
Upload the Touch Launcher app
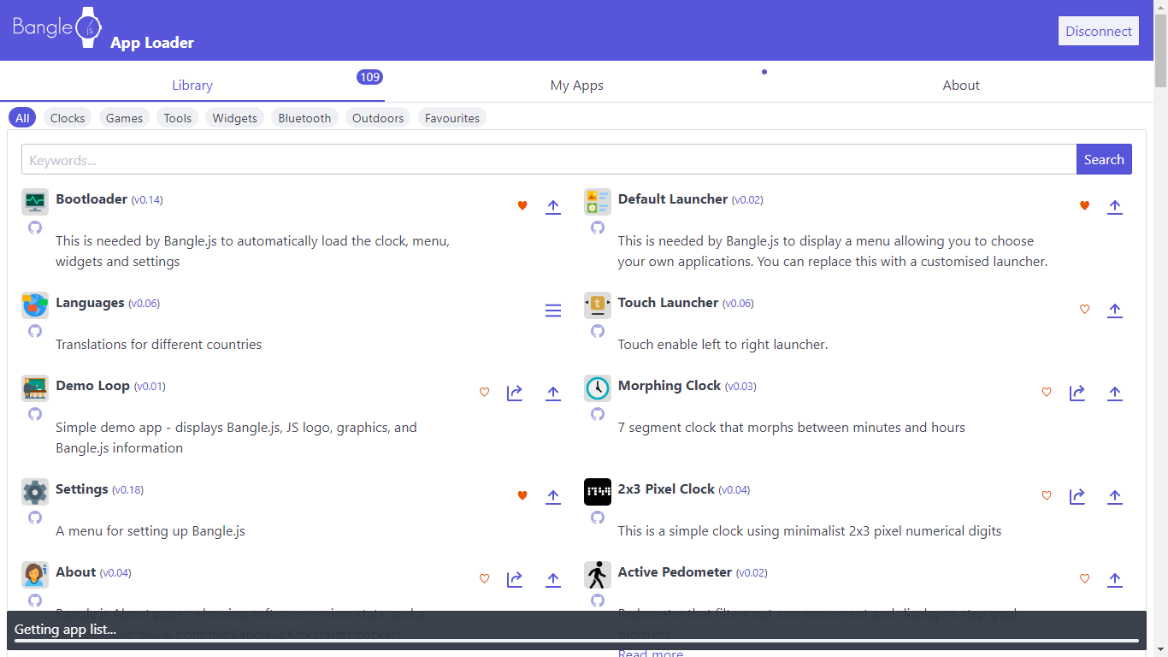coord(1115,310)
